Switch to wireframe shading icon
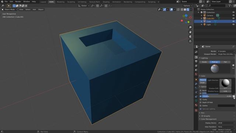The height and width of the screenshot is (133, 236). (182, 10)
